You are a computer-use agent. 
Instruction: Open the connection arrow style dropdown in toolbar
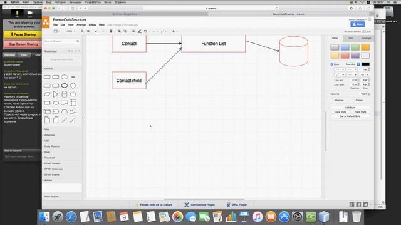tap(155, 31)
